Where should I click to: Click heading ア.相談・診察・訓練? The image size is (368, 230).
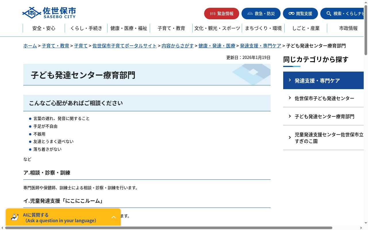(47, 173)
